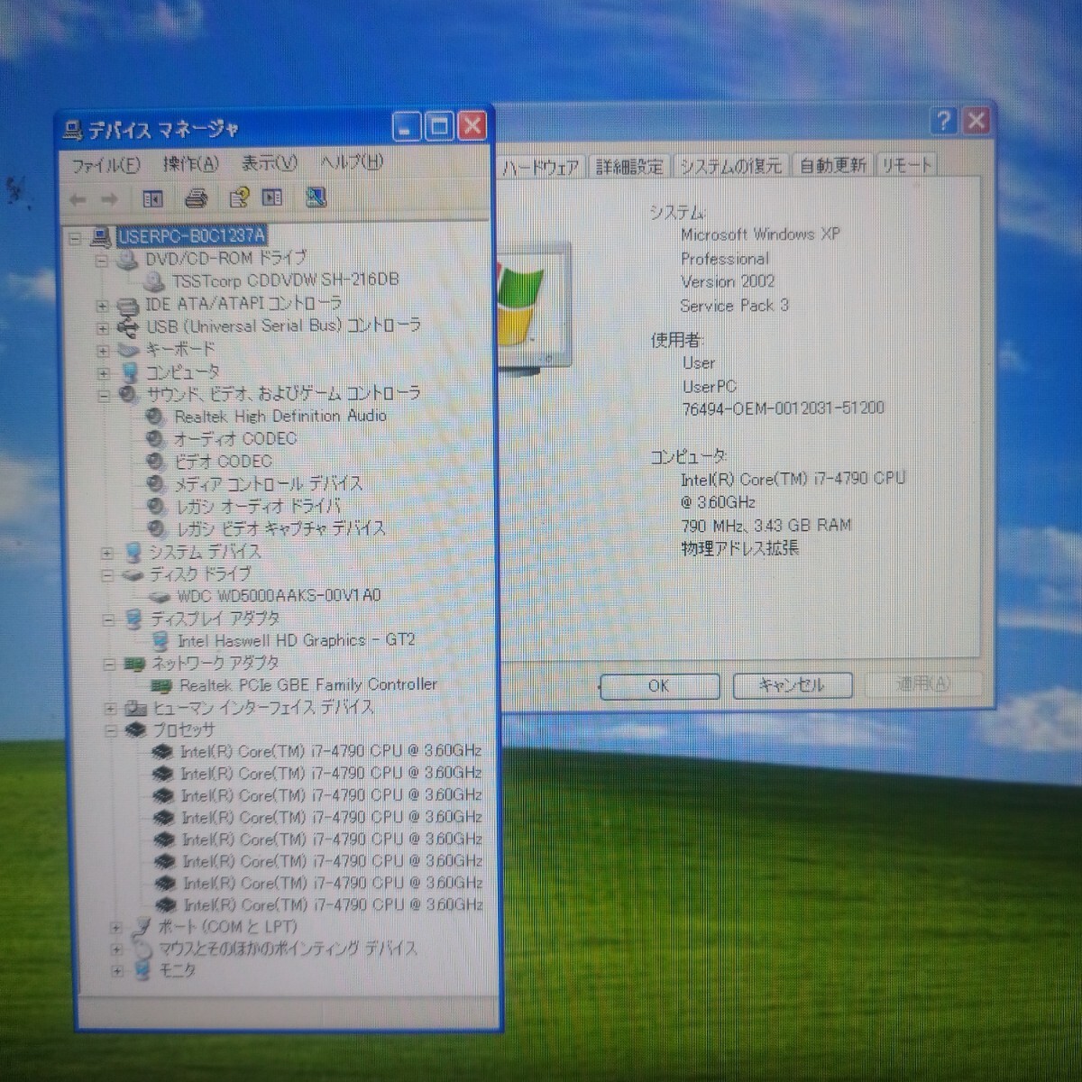Select the Intel Haswell HD Graphics adapter

[x=296, y=641]
